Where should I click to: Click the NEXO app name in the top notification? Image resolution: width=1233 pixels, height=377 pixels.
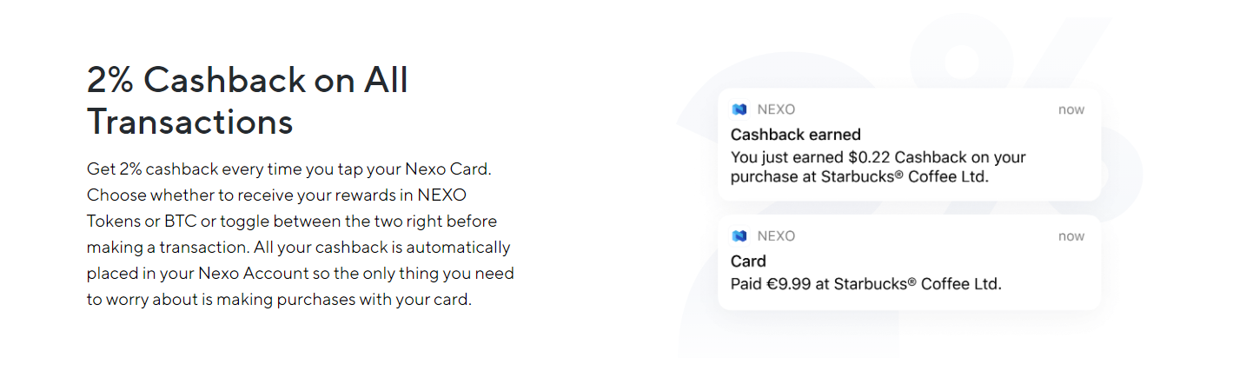(776, 109)
